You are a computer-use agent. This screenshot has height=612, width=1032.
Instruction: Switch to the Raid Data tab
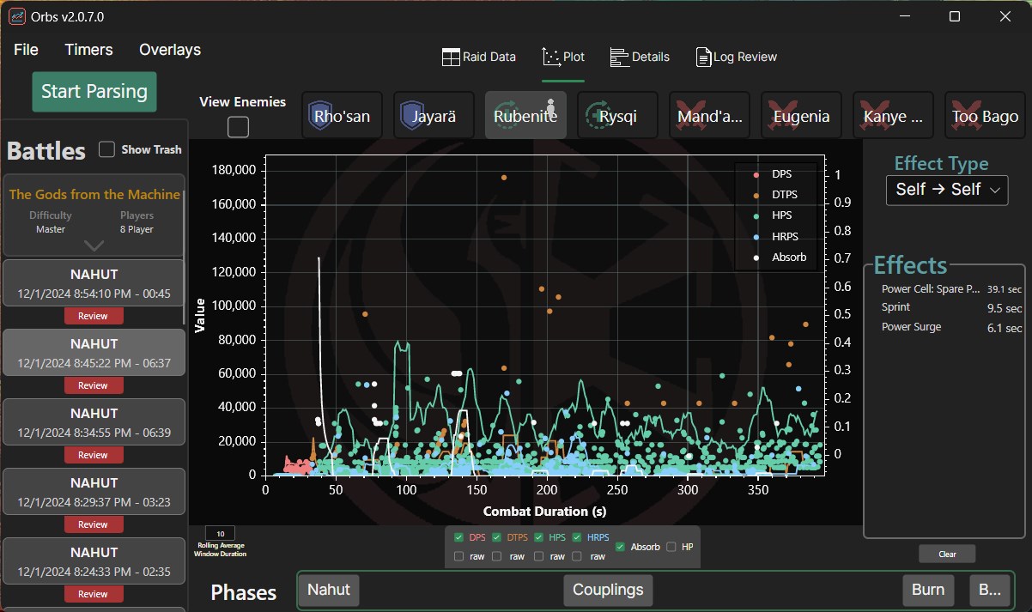pos(479,58)
